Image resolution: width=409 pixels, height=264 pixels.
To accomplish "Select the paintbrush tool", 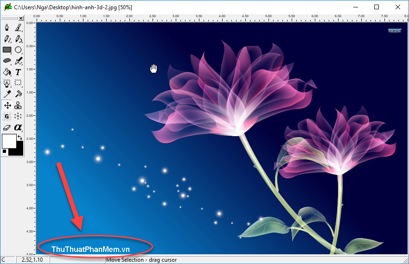I will (18, 27).
